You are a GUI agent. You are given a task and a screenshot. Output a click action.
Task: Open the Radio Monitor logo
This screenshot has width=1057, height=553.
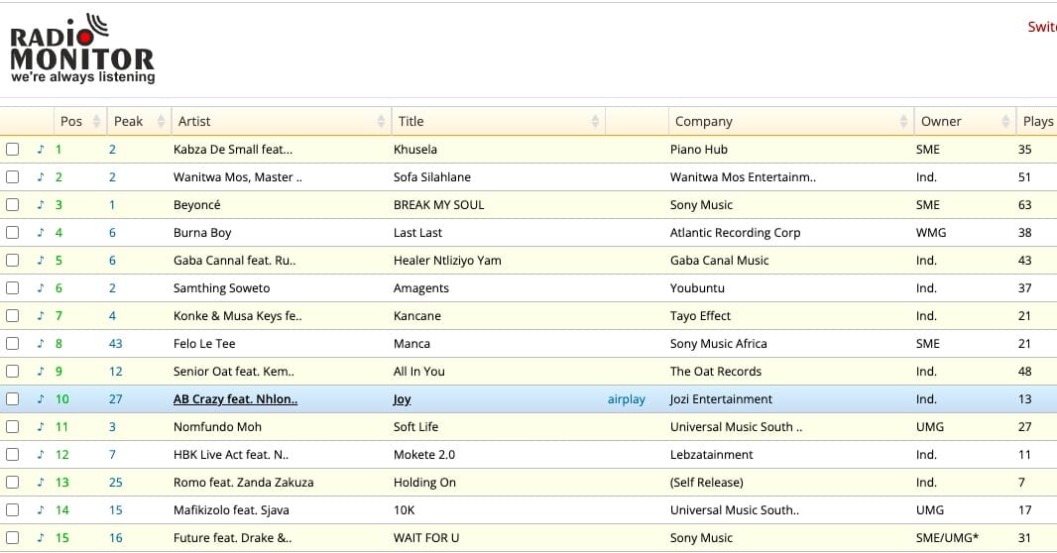[82, 49]
